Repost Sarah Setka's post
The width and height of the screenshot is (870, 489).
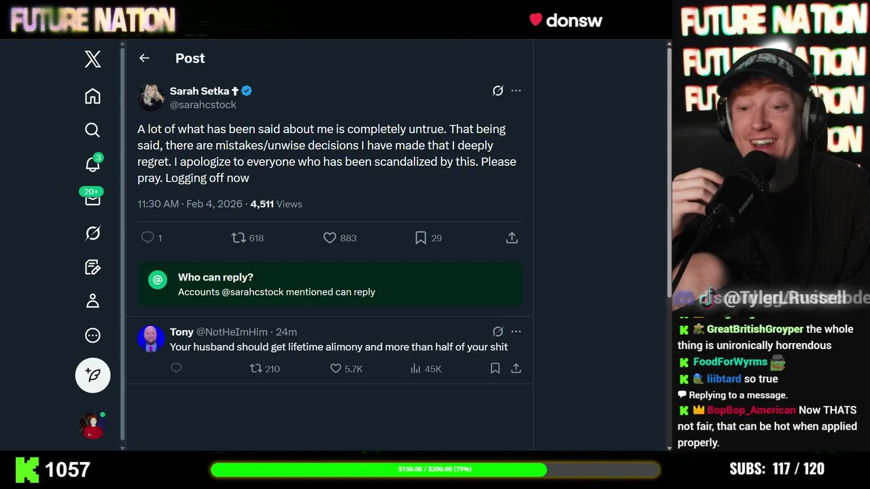coord(238,238)
